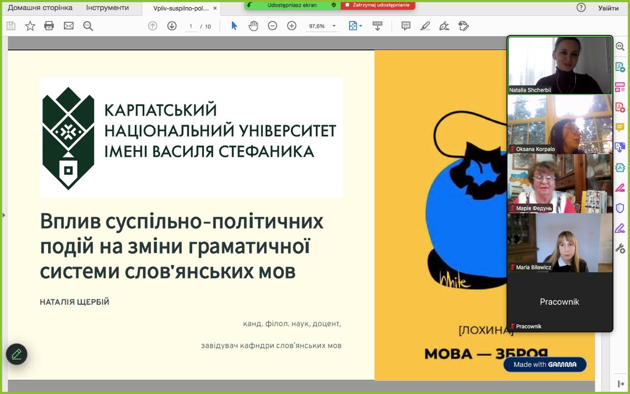Image resolution: width=630 pixels, height=394 pixels.
Task: Stop sharing with Zatrzymaj udostępnianie button
Action: point(378,5)
